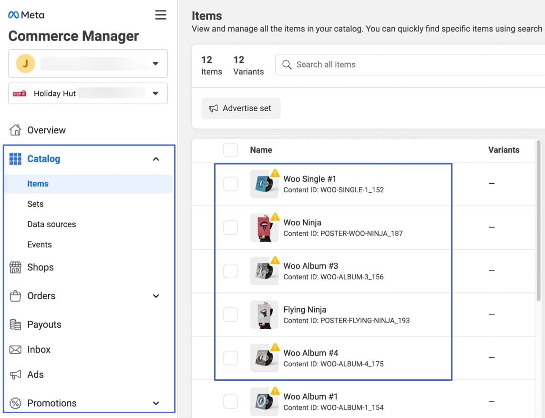The width and height of the screenshot is (545, 418).
Task: Click the yellow J account avatar
Action: tap(25, 63)
